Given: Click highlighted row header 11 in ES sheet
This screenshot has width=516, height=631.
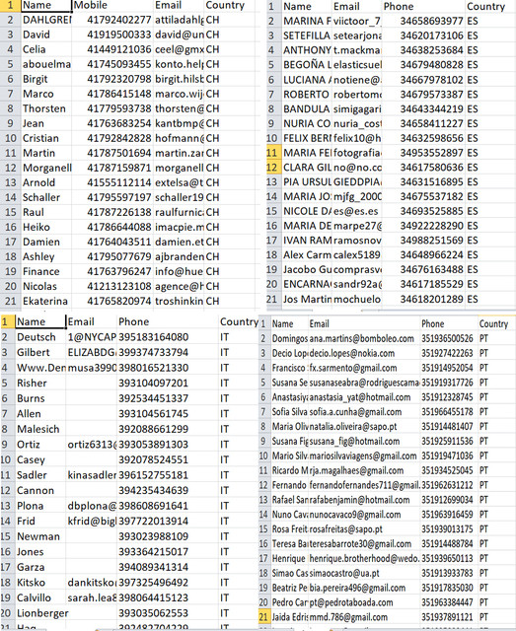Looking at the screenshot, I should tap(272, 153).
